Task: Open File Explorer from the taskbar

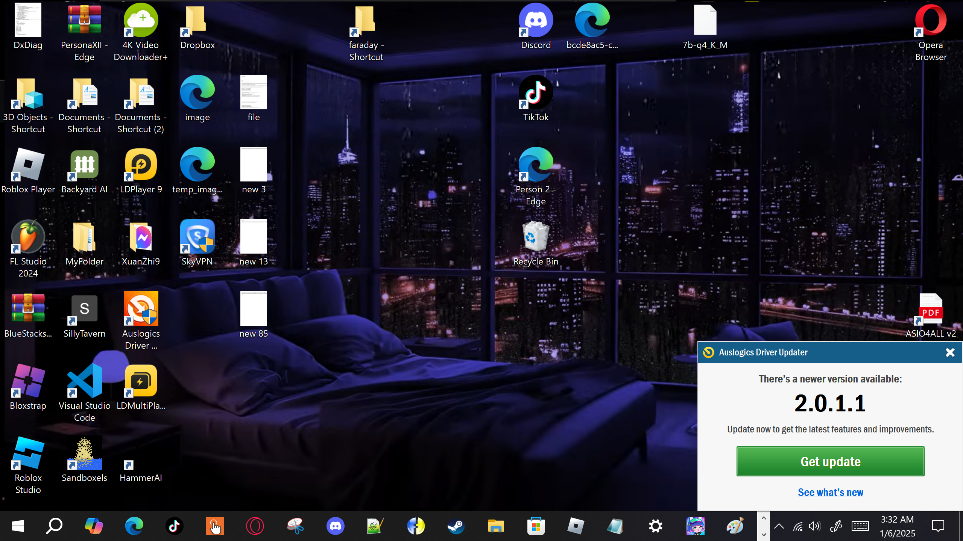Action: click(496, 526)
